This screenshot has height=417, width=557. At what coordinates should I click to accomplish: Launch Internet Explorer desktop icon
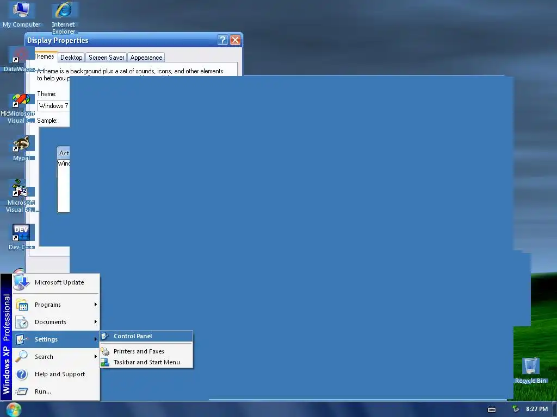coord(64,17)
